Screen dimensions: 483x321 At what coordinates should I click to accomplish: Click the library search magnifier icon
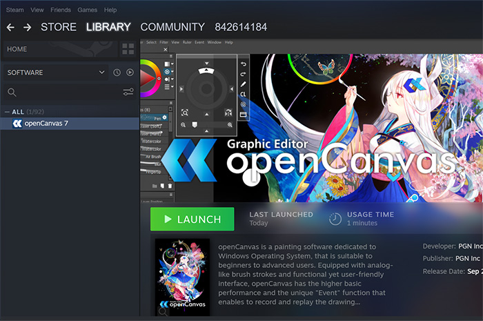[12, 92]
